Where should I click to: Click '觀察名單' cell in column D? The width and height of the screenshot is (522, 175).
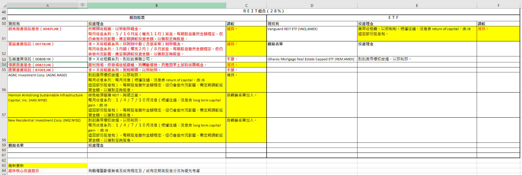pyautogui.click(x=312, y=49)
